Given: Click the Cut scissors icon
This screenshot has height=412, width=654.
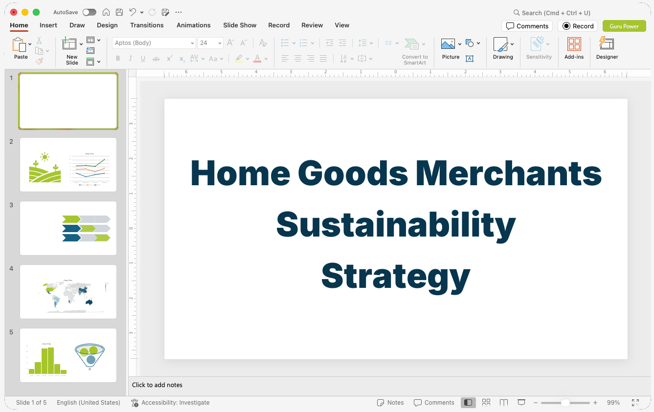Looking at the screenshot, I should (x=39, y=41).
